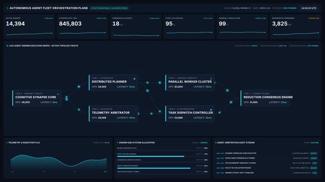Open the Cross-Node Consensus Attained audit entry
This screenshot has width=325, height=182.
click(267, 158)
